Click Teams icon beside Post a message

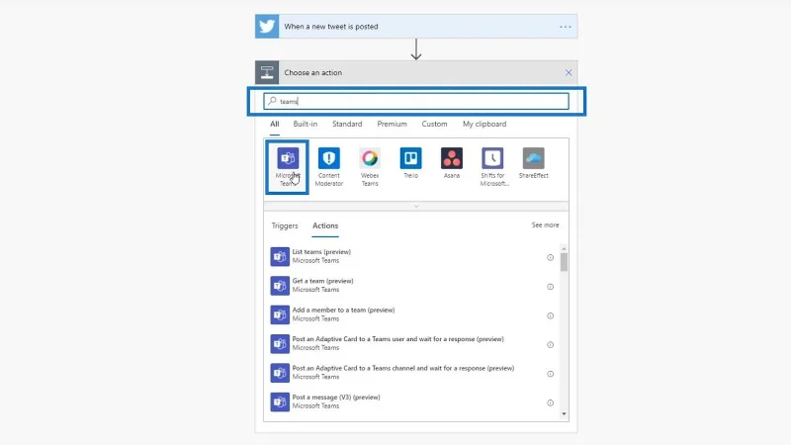(x=280, y=402)
